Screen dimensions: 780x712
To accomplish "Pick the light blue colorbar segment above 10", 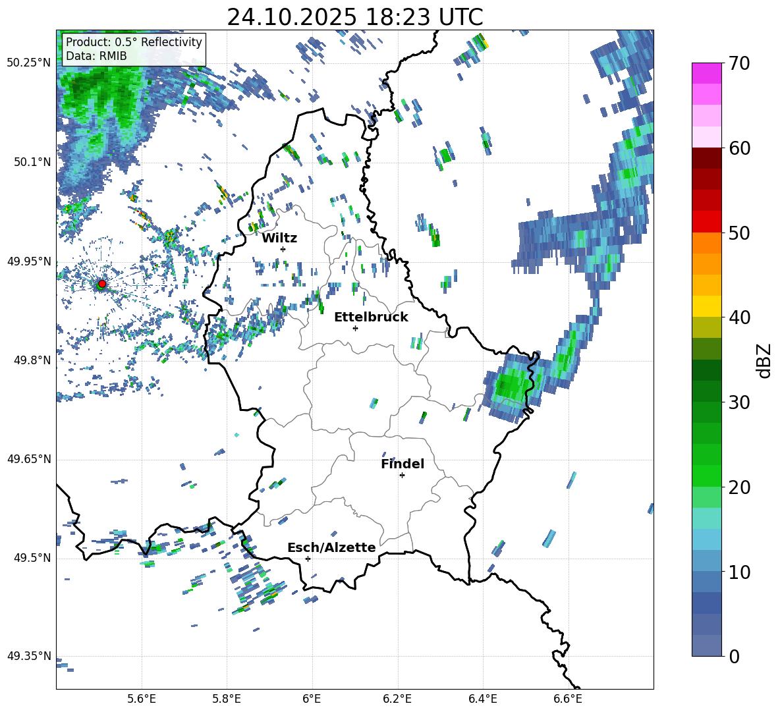I will click(x=706, y=539).
